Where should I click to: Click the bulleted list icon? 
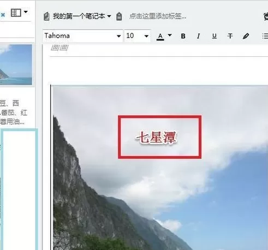point(265,36)
